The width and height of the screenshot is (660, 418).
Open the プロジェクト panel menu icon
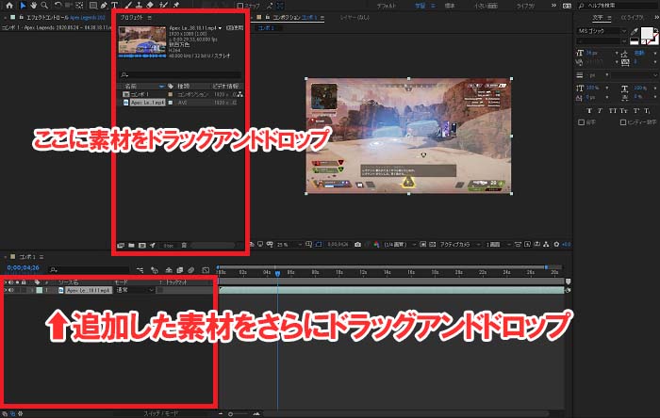149,18
